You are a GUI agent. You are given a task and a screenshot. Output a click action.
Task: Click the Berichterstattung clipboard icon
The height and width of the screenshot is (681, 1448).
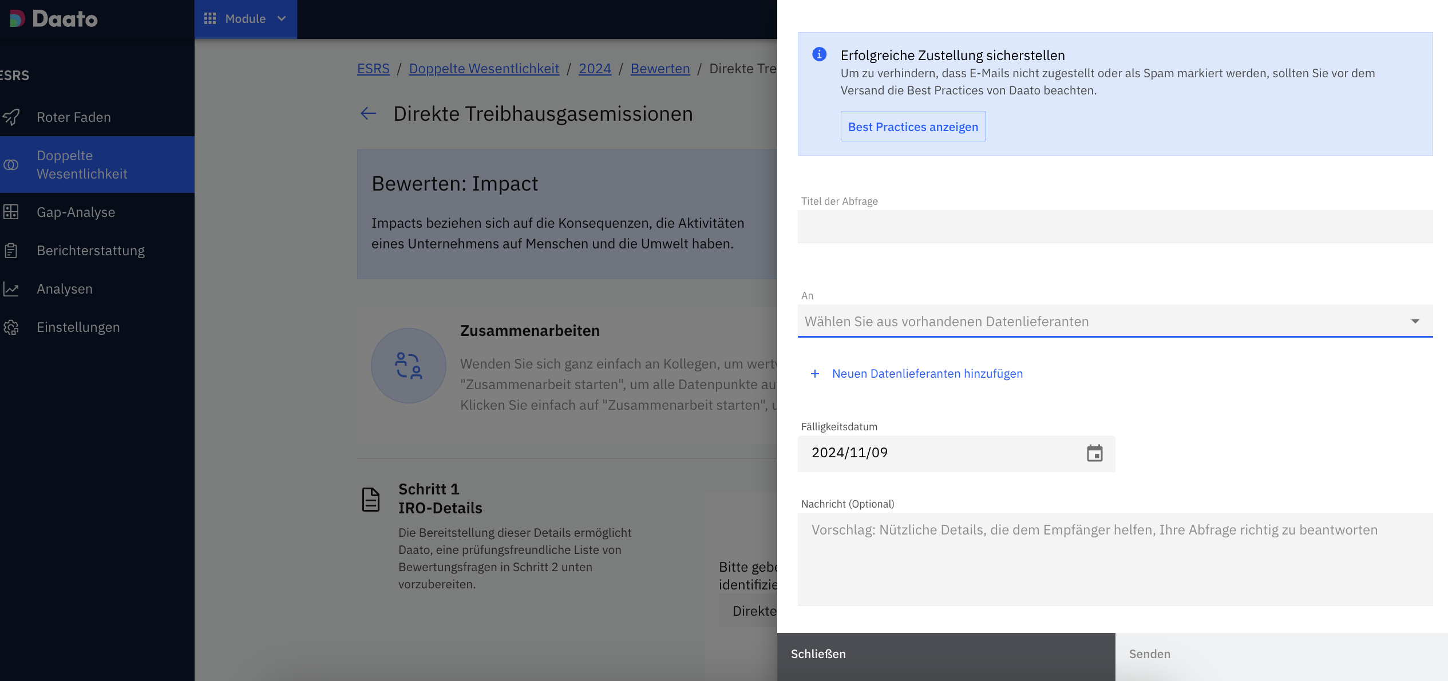11,251
